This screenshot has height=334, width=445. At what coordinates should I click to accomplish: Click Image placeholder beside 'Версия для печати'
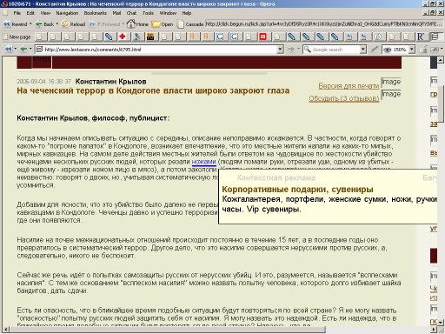pyautogui.click(x=391, y=82)
